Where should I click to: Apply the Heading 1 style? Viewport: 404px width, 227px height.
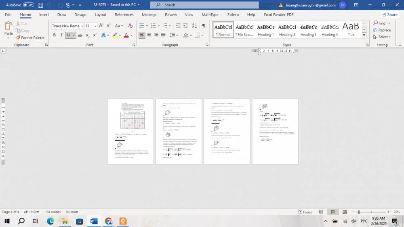point(266,29)
